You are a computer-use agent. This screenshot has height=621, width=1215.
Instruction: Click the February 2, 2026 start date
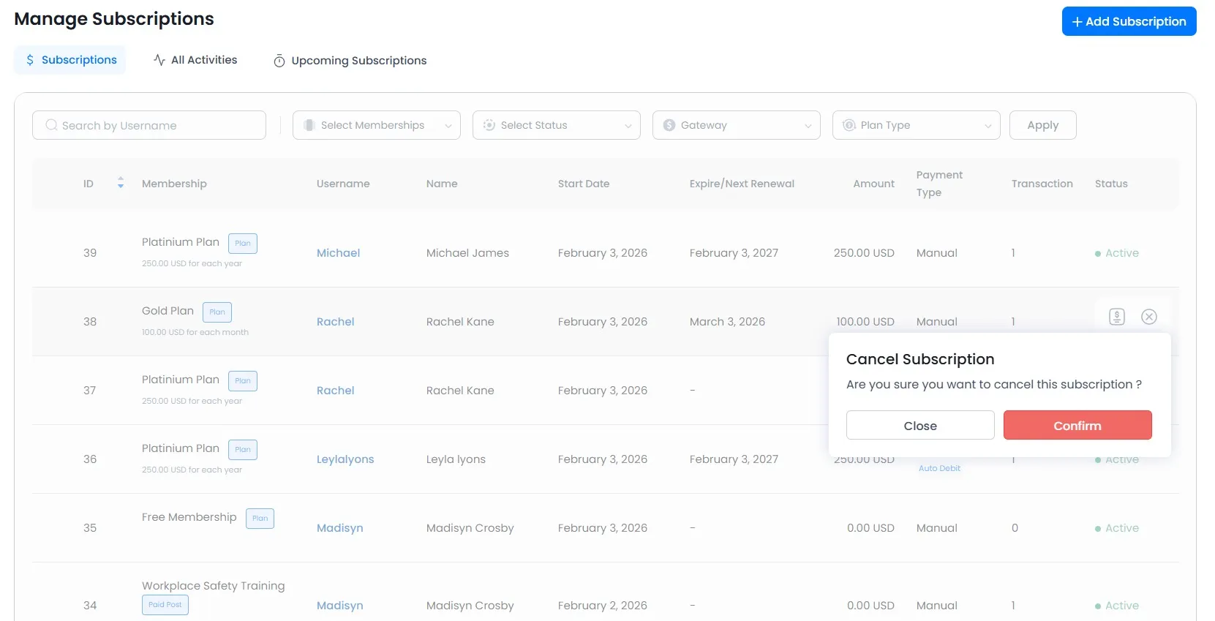click(x=603, y=606)
